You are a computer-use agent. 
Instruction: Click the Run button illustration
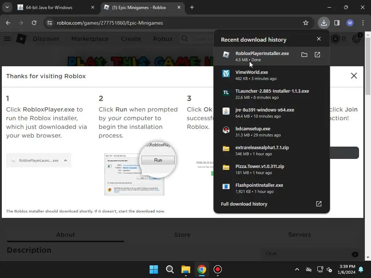pos(158,160)
